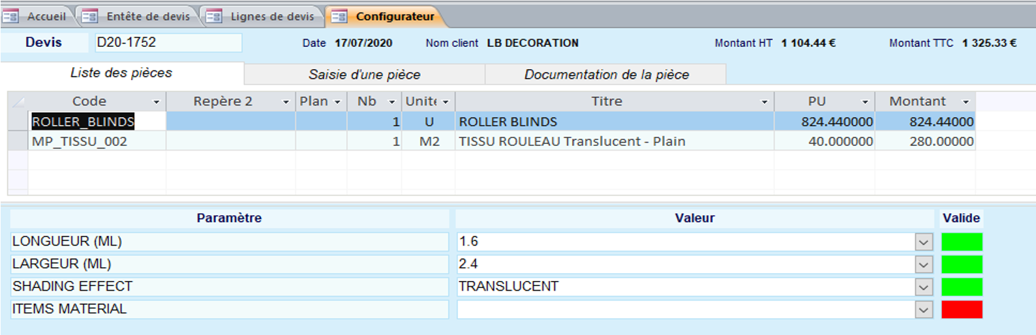1036x335 pixels.
Task: Click the green validity indicator for LONGUEUR
Action: (962, 242)
